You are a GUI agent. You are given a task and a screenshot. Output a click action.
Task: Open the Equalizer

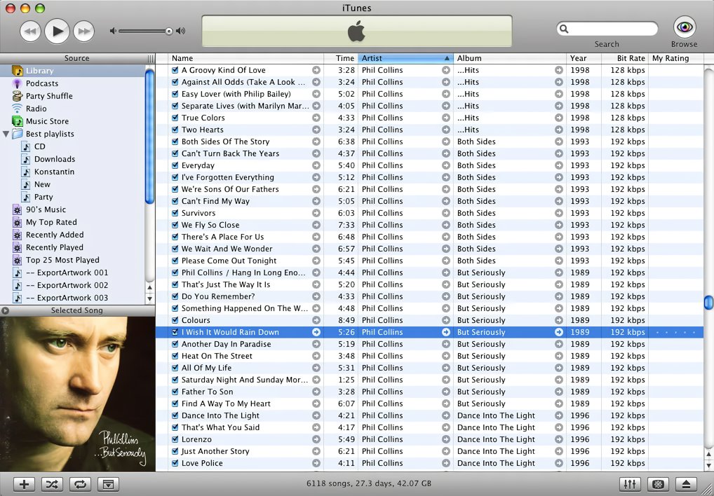tap(629, 484)
